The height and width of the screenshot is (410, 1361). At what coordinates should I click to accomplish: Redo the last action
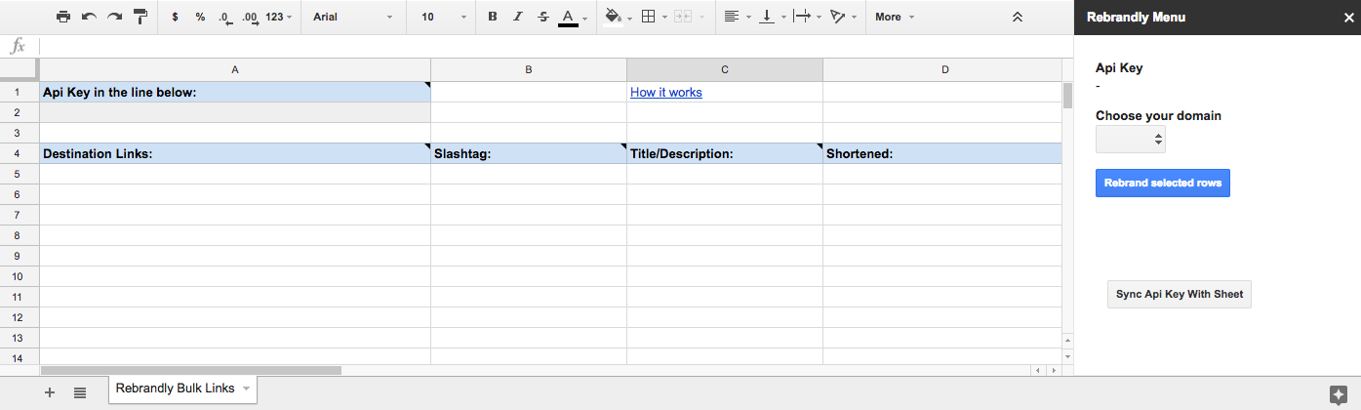[115, 17]
